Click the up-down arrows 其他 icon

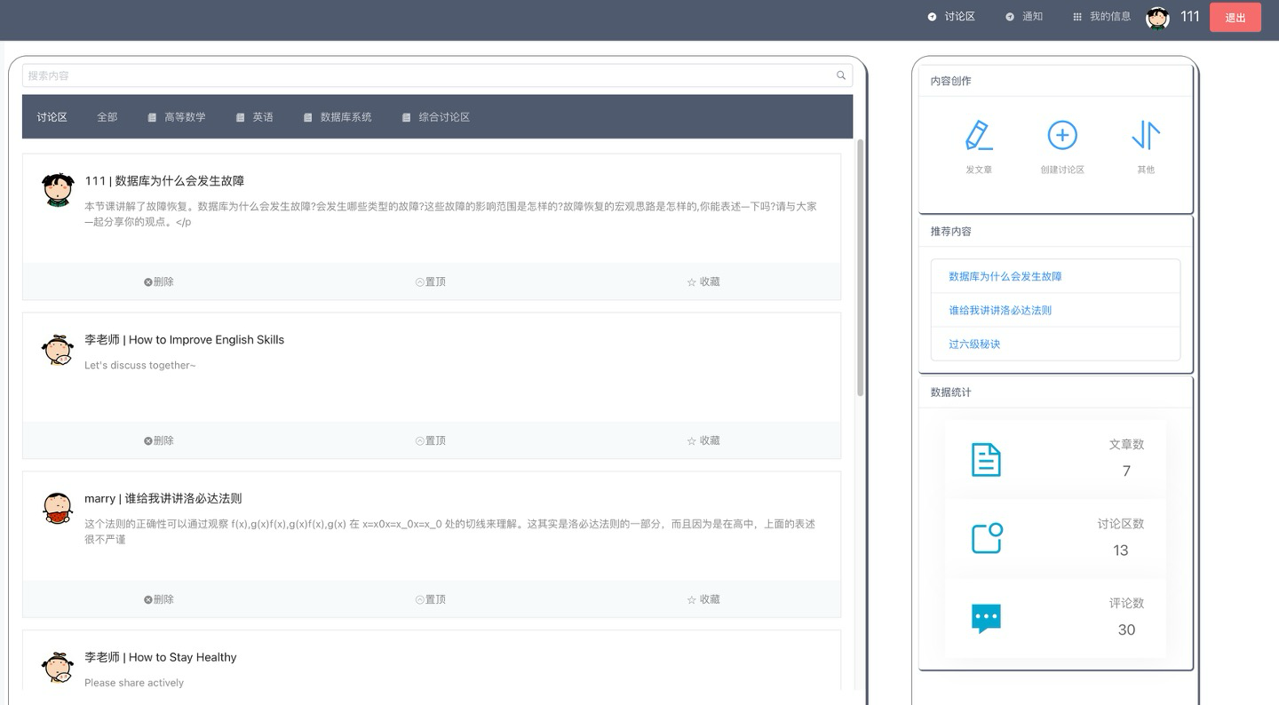click(1146, 136)
